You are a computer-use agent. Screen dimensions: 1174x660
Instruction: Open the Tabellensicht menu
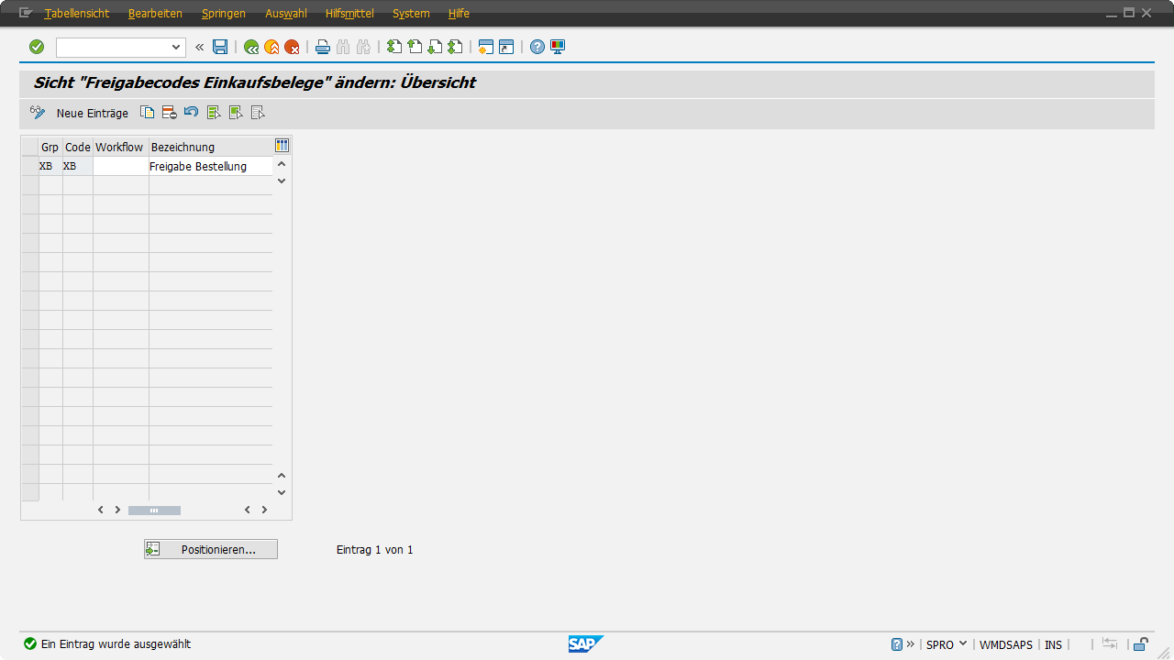point(76,14)
